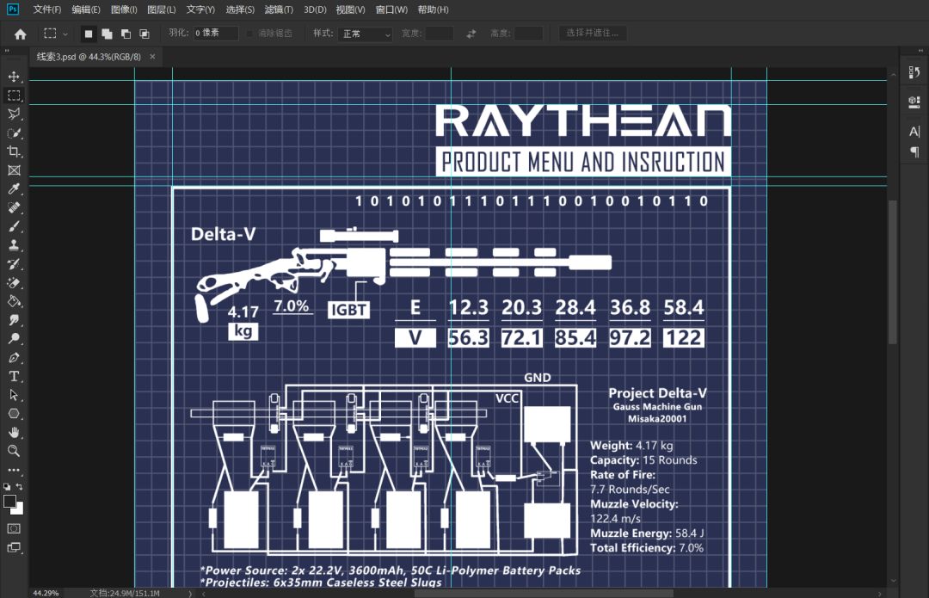Select the Pen tool
929x598 pixels.
pos(14,357)
